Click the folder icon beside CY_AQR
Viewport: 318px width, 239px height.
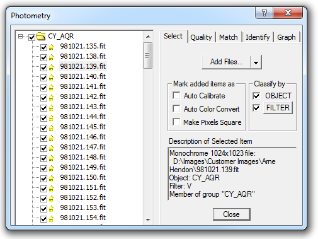[41, 36]
